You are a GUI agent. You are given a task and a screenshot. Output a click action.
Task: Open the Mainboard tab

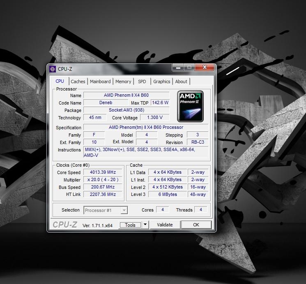click(100, 81)
